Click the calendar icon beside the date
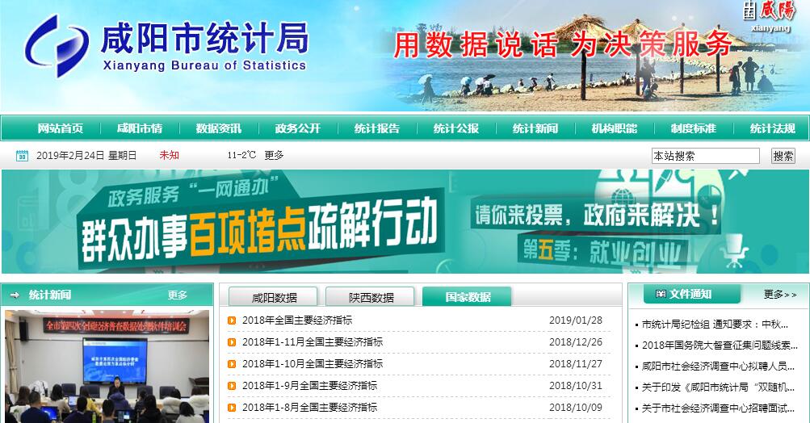This screenshot has height=423, width=810. click(23, 156)
